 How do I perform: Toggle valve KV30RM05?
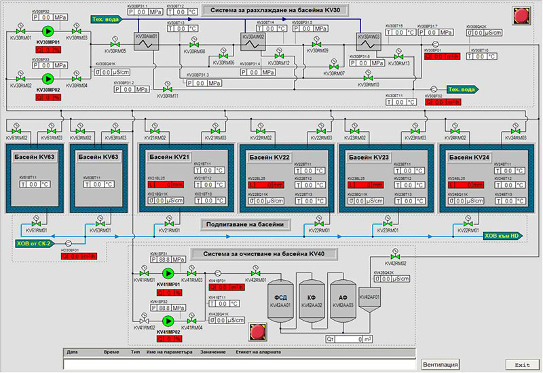pyautogui.click(x=115, y=44)
